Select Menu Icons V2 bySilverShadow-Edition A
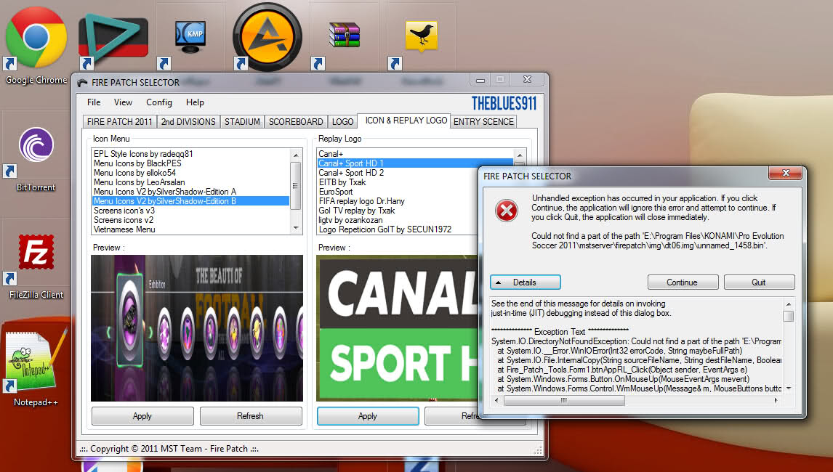Viewport: 833px width, 472px height. point(190,192)
